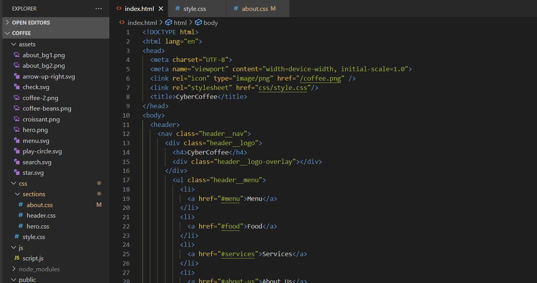Click the check.svg file icon
This screenshot has height=283, width=537.
click(x=17, y=87)
